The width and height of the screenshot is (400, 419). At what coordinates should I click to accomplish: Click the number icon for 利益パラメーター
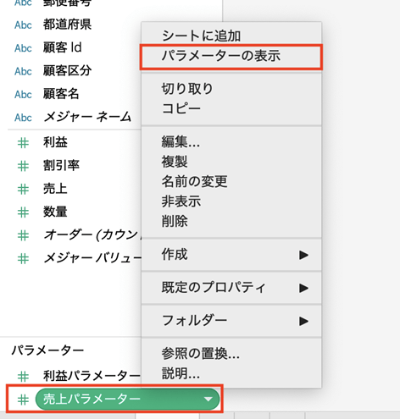click(23, 377)
